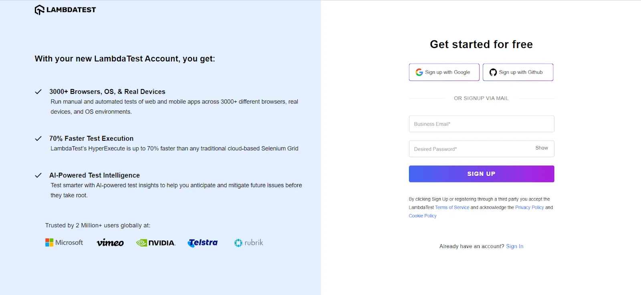Screen dimensions: 641x295
Task: Click 'Test smarter with AI-powered test insights' description
Action: click(x=176, y=190)
